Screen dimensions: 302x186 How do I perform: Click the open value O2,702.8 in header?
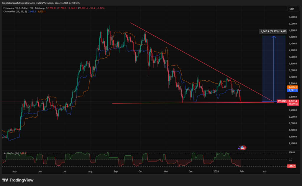click(51, 8)
